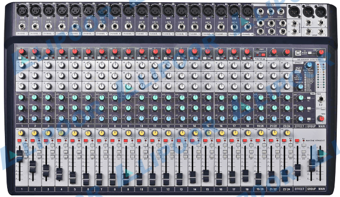Click the channel 10 XLR mic input
Image resolution: width=340 pixels, height=197 pixels.
[142, 10]
